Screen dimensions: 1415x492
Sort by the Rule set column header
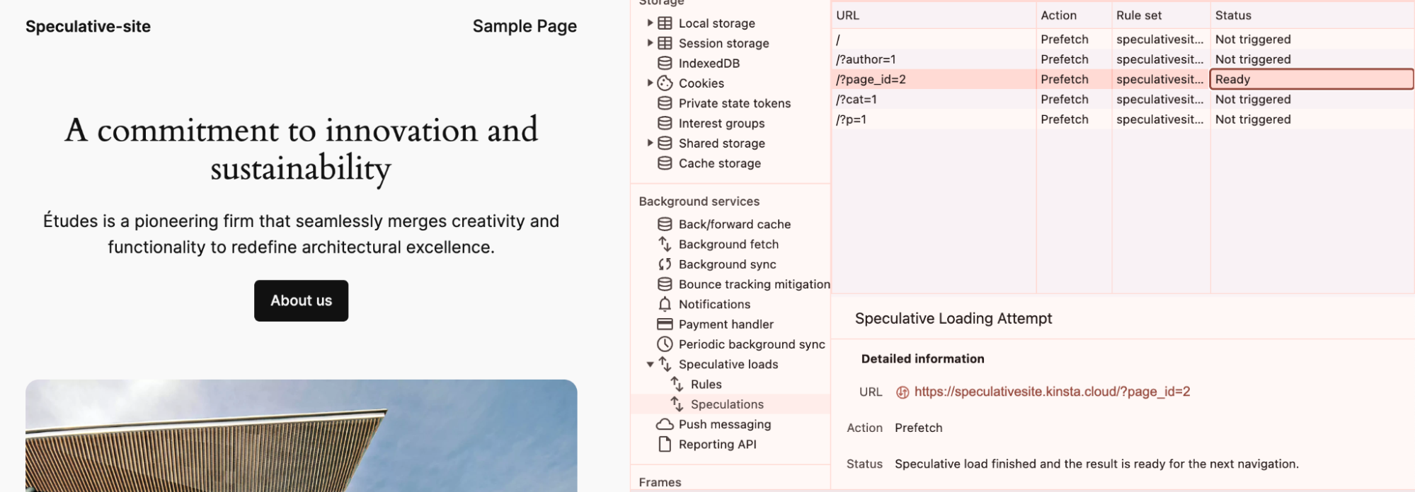[x=1161, y=15]
